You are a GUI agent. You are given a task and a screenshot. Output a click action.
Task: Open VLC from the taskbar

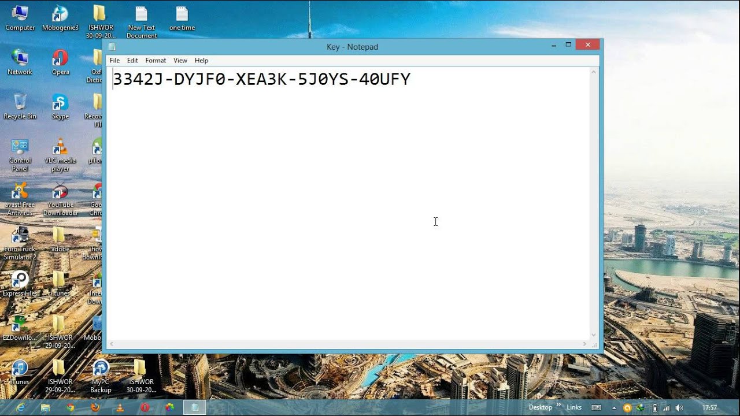[x=120, y=407]
